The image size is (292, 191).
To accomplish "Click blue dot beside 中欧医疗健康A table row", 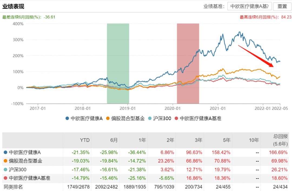I will coord(5,152).
